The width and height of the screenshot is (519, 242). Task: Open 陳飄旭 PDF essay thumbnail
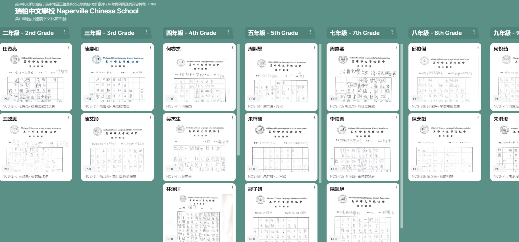363,218
